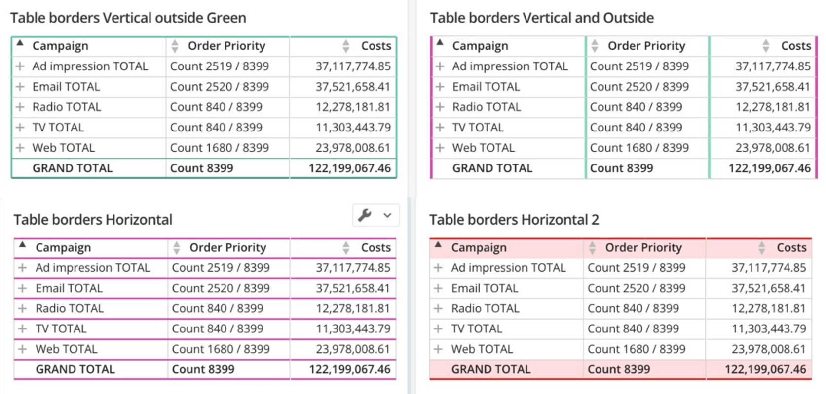Click Campaign header text in Green outside table
Viewport: 826px width, 394px height.
click(x=60, y=46)
